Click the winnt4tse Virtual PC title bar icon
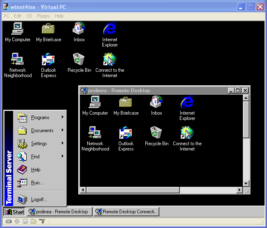267x228 pixels. (6, 7)
